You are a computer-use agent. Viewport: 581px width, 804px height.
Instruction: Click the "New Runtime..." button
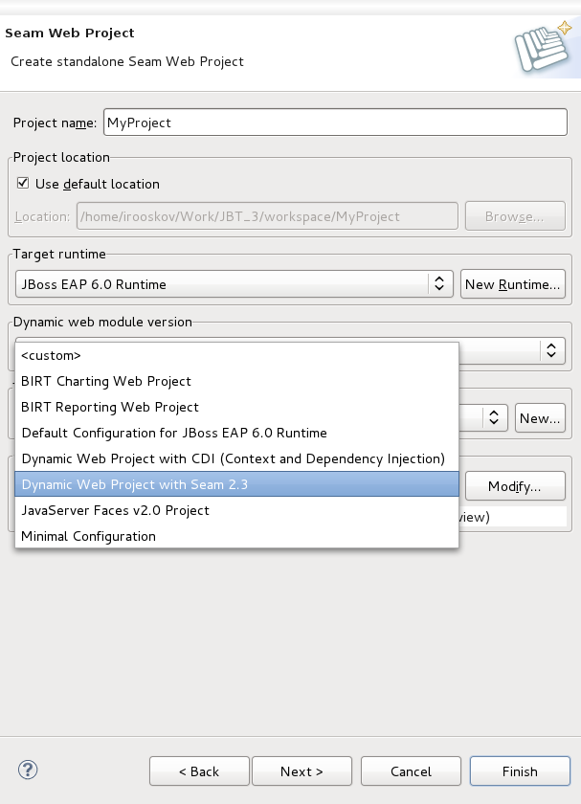[x=513, y=283]
